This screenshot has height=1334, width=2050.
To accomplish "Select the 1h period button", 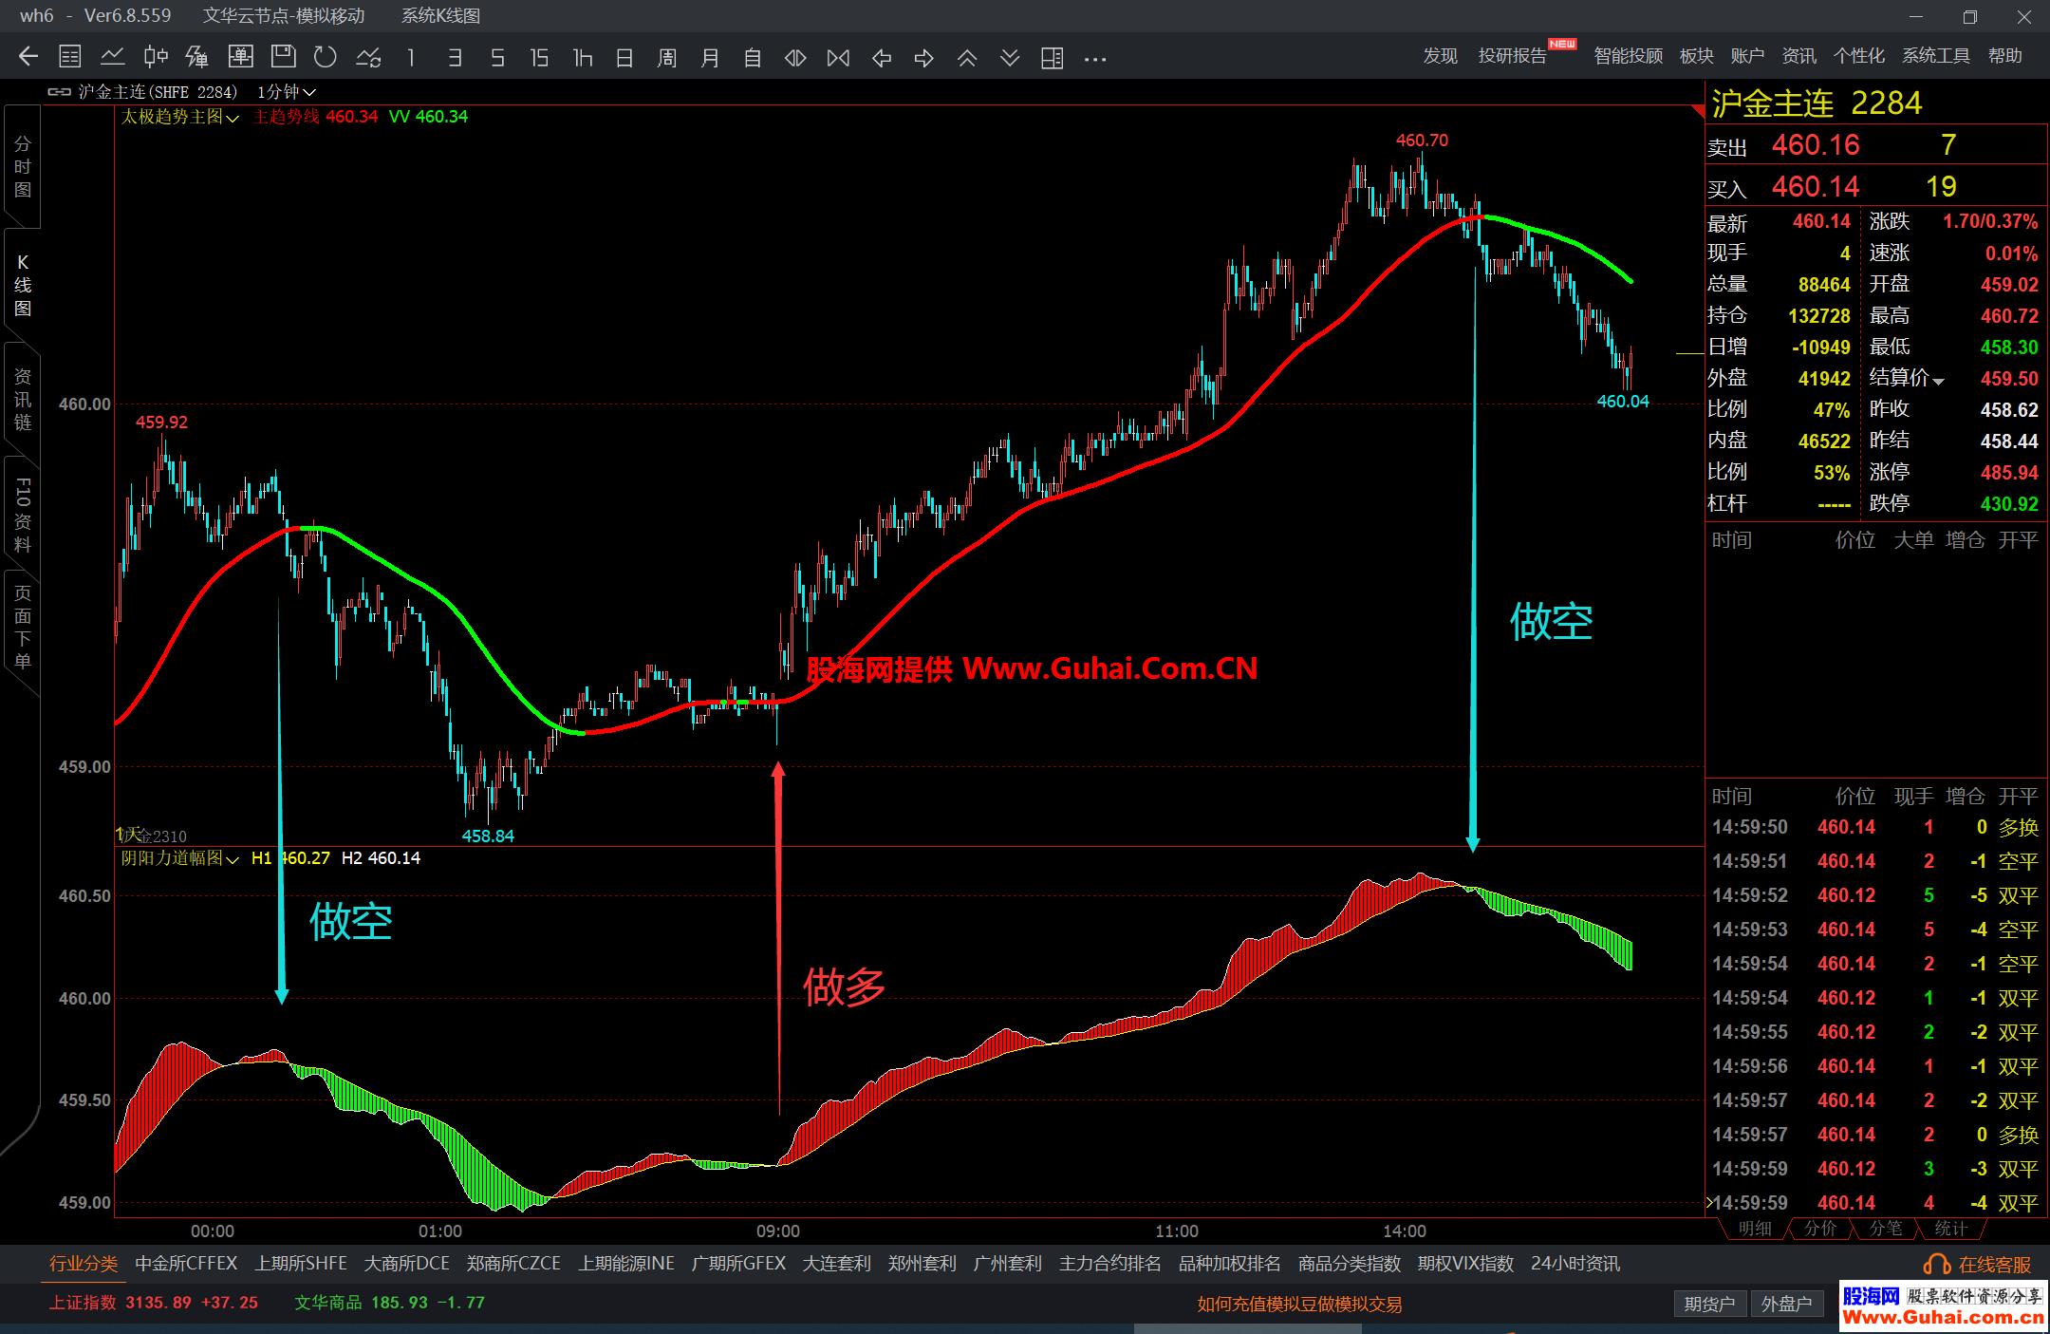I will point(582,58).
